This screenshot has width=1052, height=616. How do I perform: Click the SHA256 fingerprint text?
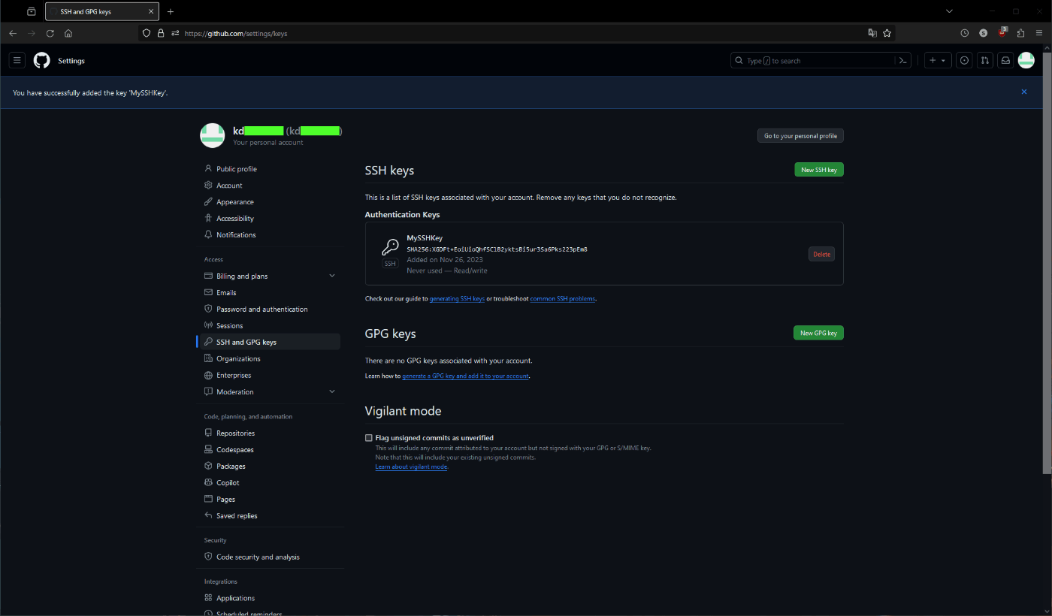click(x=497, y=249)
